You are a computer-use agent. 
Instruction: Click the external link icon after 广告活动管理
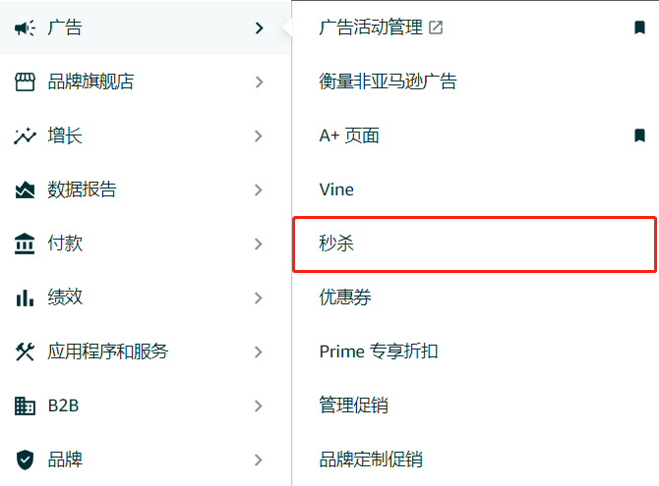tap(436, 27)
